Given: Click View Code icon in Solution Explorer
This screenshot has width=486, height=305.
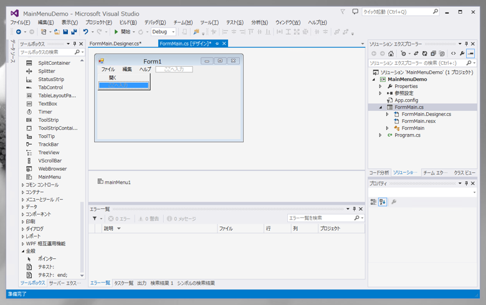Looking at the screenshot, I should click(453, 54).
